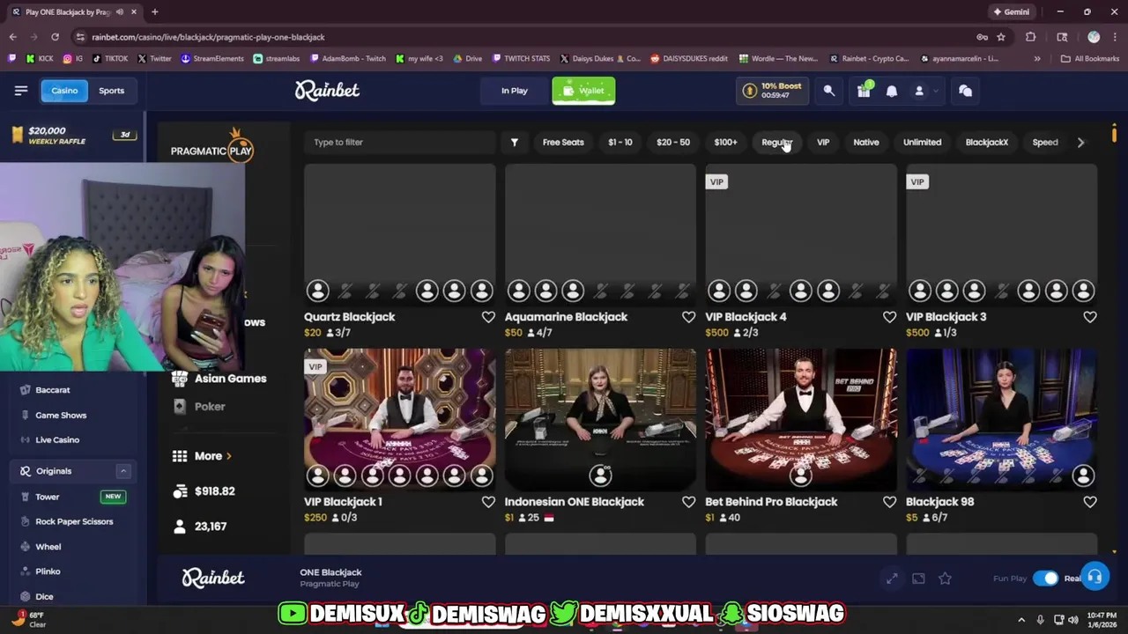1128x634 pixels.
Task: Switch to Sports tab
Action: [x=111, y=90]
